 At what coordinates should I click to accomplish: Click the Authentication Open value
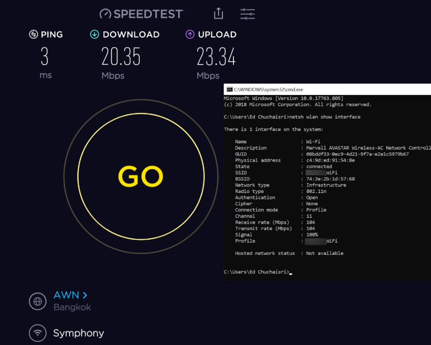point(312,198)
